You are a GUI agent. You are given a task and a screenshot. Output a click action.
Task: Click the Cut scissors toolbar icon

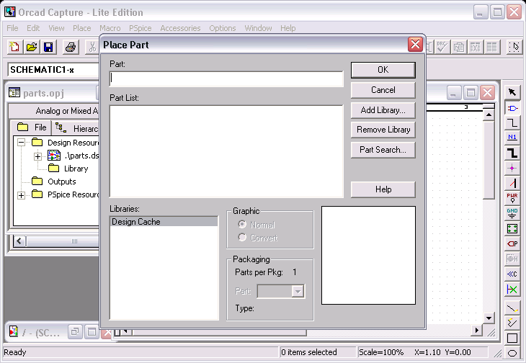point(92,47)
